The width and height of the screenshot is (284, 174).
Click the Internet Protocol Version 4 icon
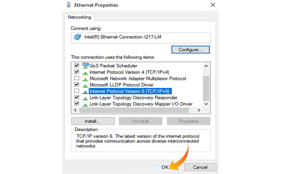(85, 72)
